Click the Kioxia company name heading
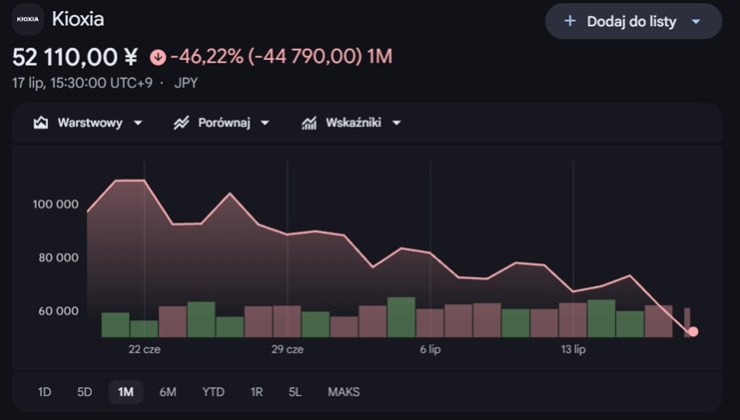740x420 pixels. (x=78, y=19)
